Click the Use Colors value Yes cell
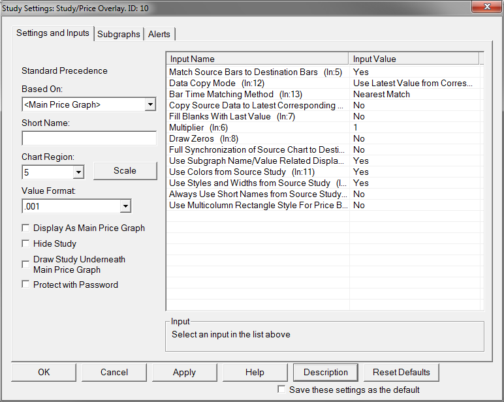The image size is (504, 402). pyautogui.click(x=415, y=172)
